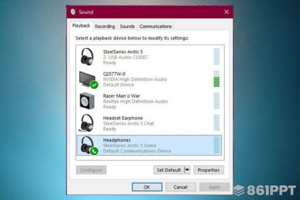The image size is (300, 200).
Task: Select the Headphones device name
Action: 117,140
